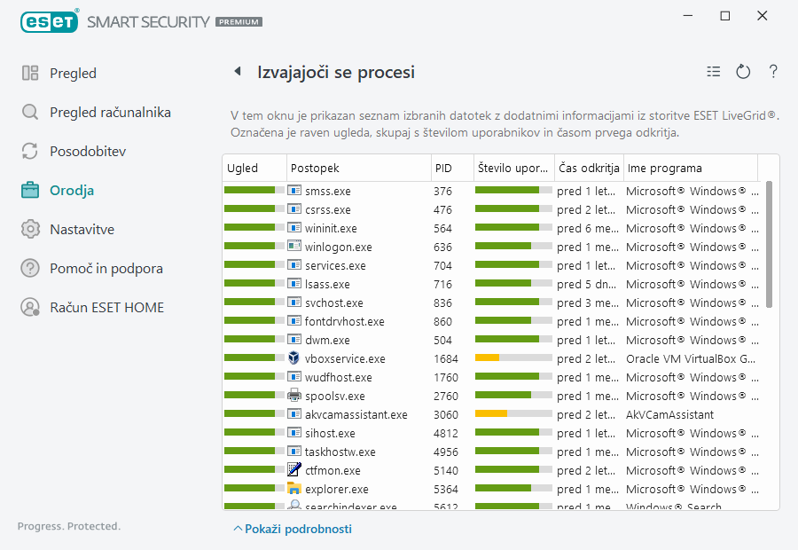Click the yellow user-count bar for akvcamassistant.exe
The image size is (798, 550).
[x=491, y=414]
